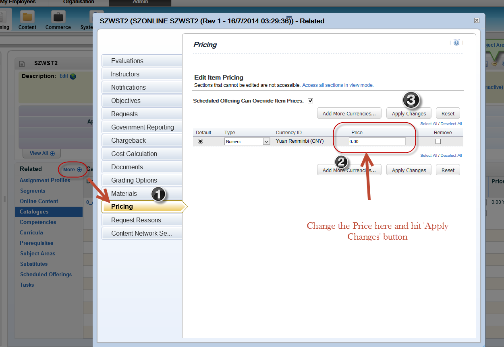504x347 pixels.
Task: Open the Government Reporting tab
Action: (x=142, y=127)
